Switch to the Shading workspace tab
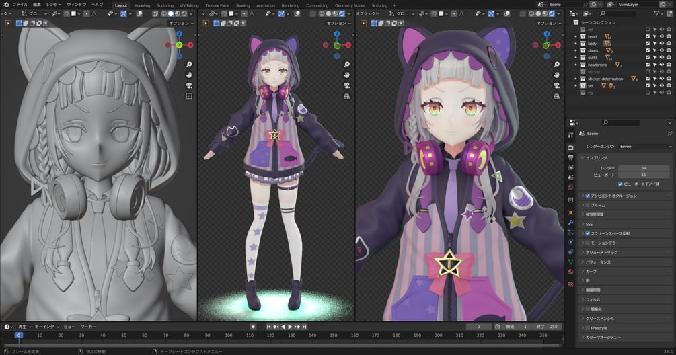 (243, 5)
